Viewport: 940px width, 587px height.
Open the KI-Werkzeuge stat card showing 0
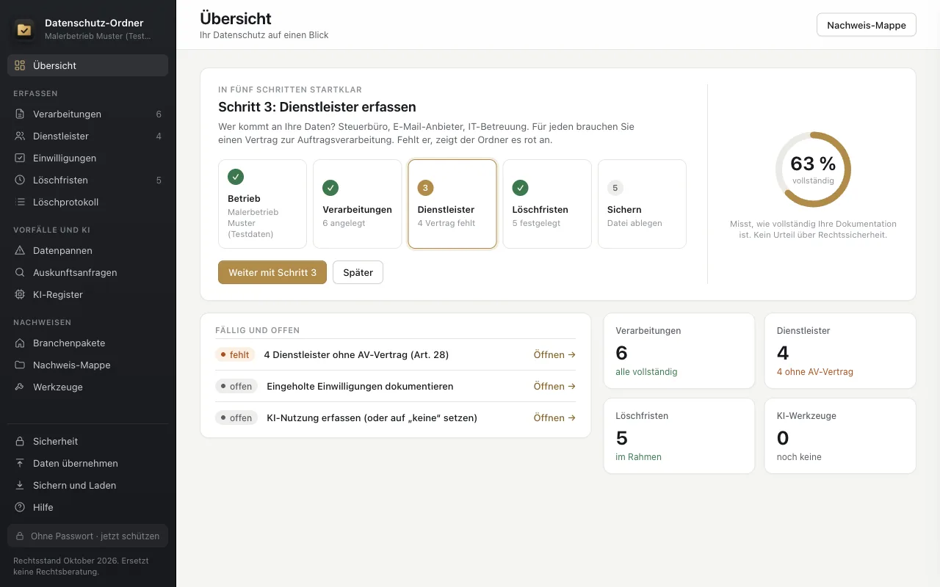[840, 436]
